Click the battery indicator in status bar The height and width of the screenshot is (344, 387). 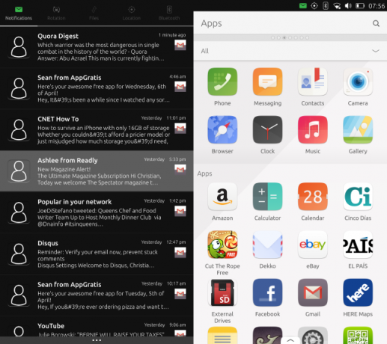(360, 6)
